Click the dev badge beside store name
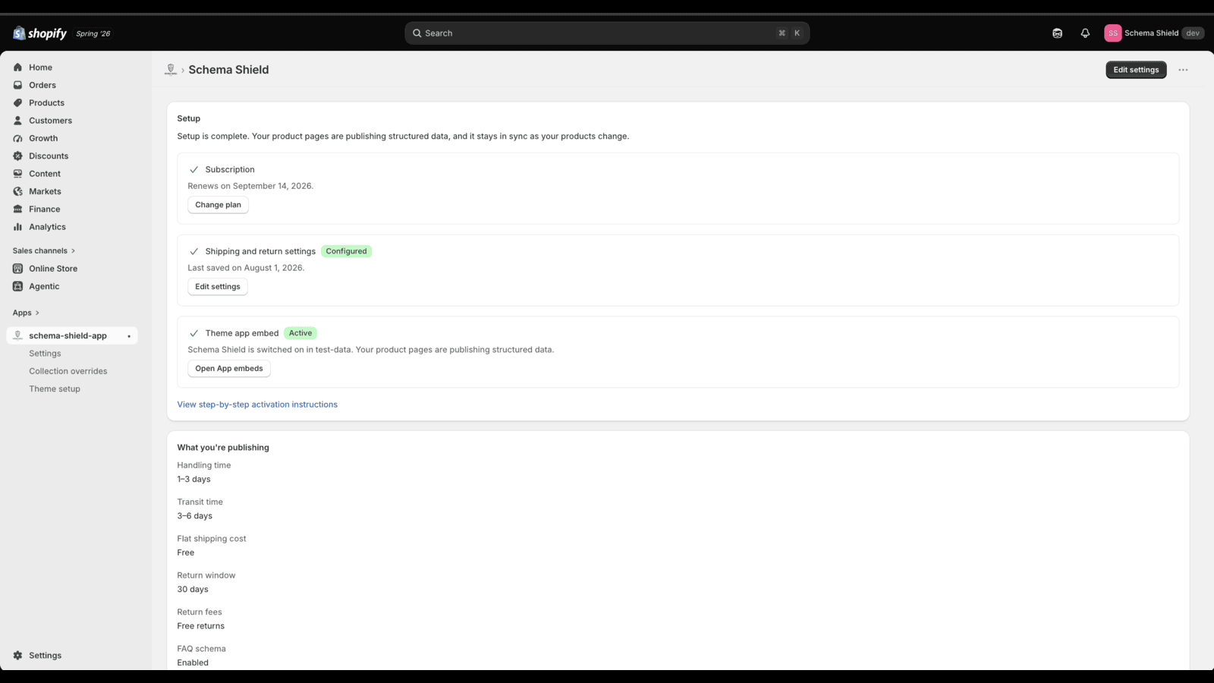The height and width of the screenshot is (683, 1214). click(1193, 33)
